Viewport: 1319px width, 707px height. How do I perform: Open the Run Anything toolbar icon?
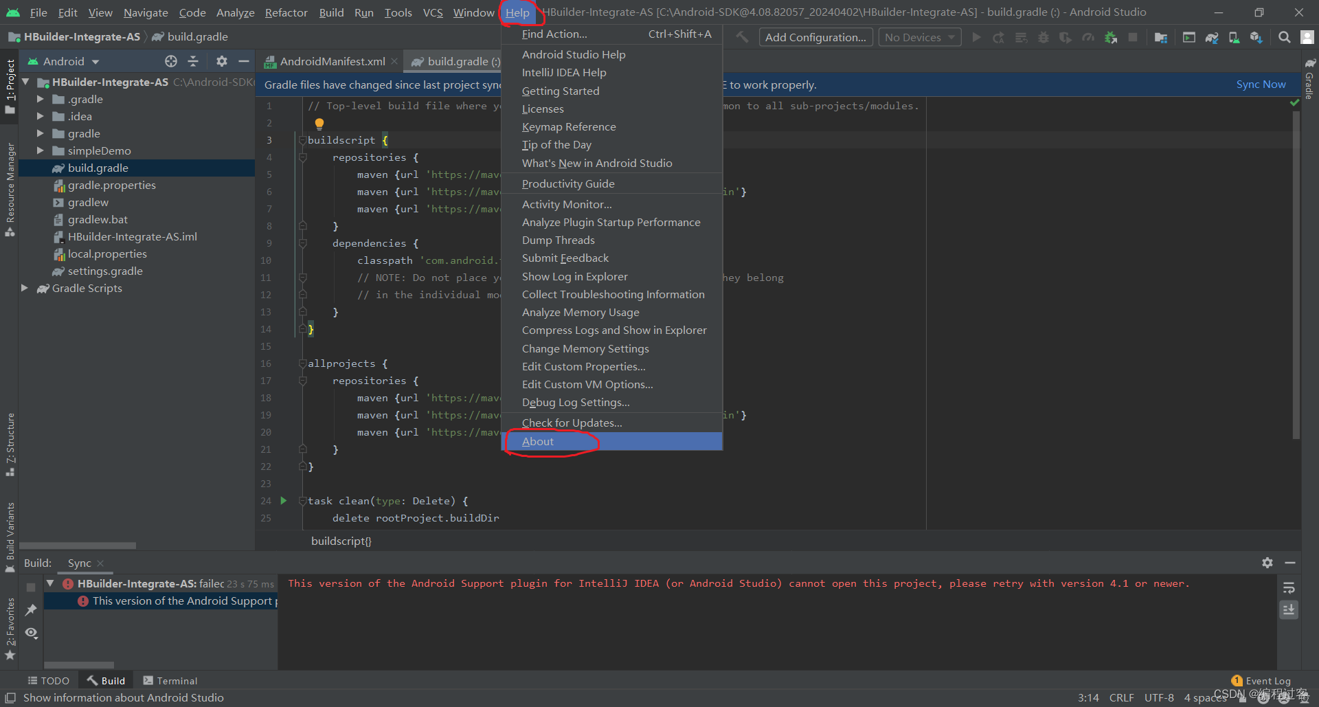pyautogui.click(x=1189, y=37)
